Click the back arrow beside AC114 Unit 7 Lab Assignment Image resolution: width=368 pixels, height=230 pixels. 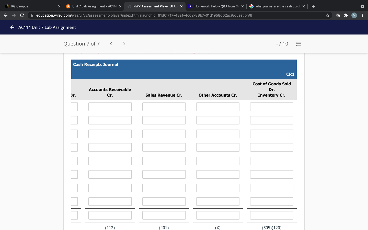click(12, 27)
